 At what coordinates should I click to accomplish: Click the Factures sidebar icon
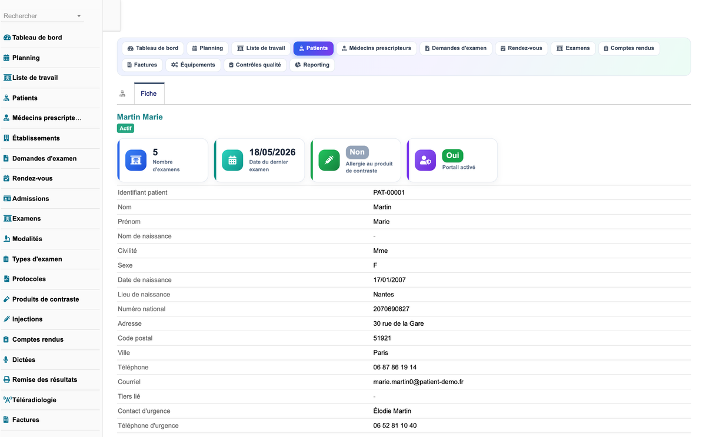pos(6,420)
